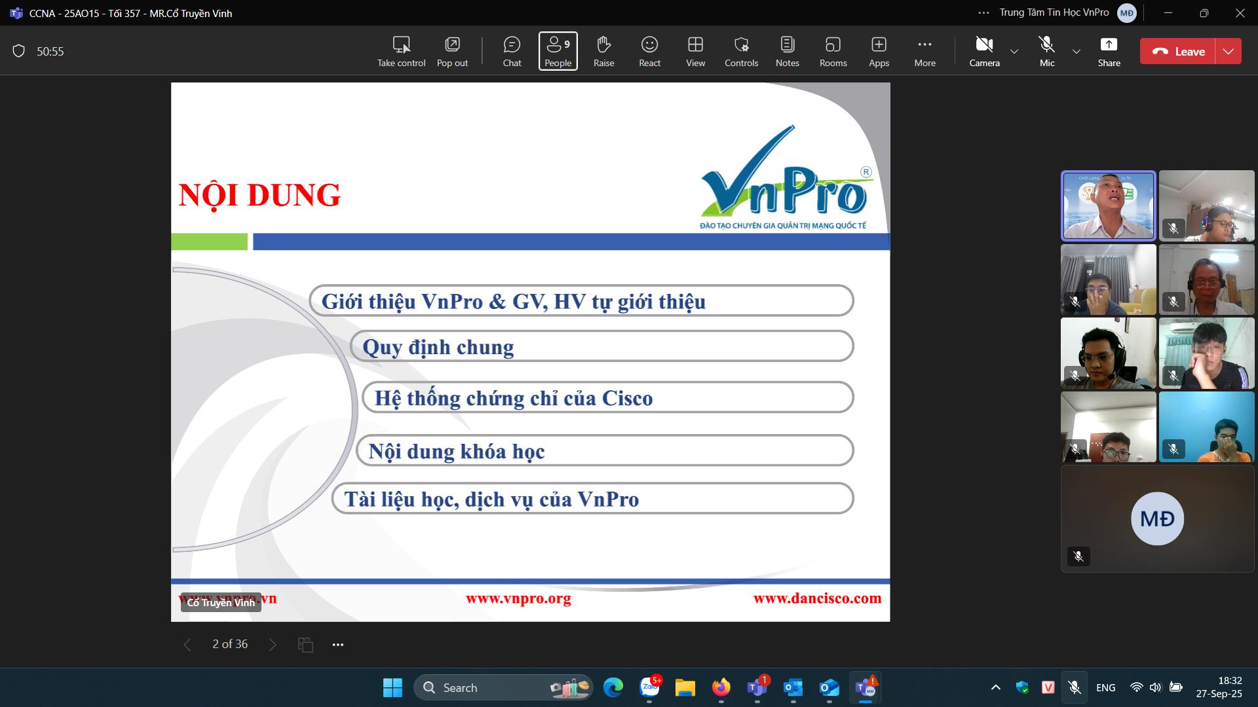Open ENG language input switcher
Image resolution: width=1258 pixels, height=707 pixels.
pyautogui.click(x=1106, y=687)
